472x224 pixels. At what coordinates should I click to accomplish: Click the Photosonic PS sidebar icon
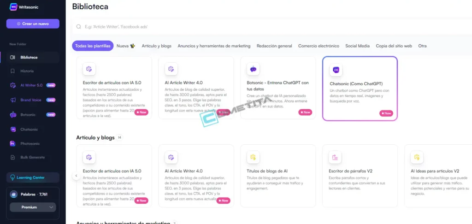[x=12, y=143]
